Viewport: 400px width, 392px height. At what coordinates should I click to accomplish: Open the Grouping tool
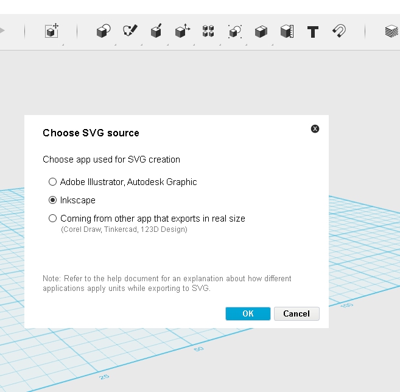click(x=234, y=32)
